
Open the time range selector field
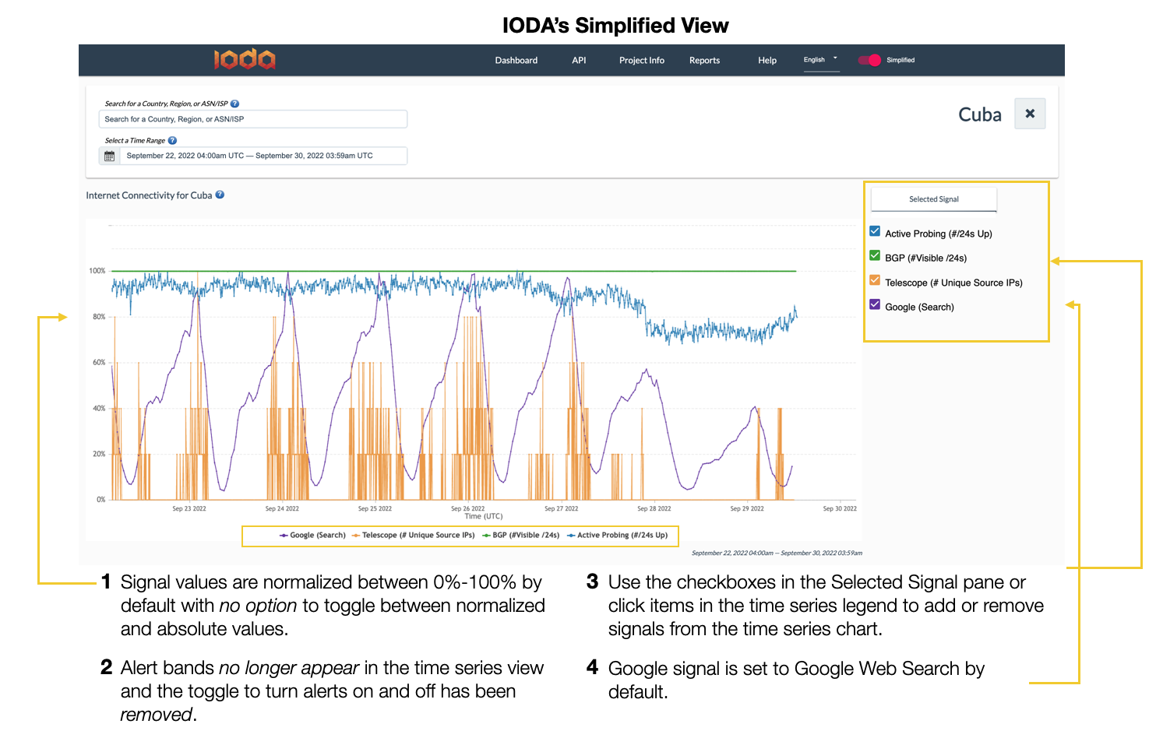(x=263, y=156)
